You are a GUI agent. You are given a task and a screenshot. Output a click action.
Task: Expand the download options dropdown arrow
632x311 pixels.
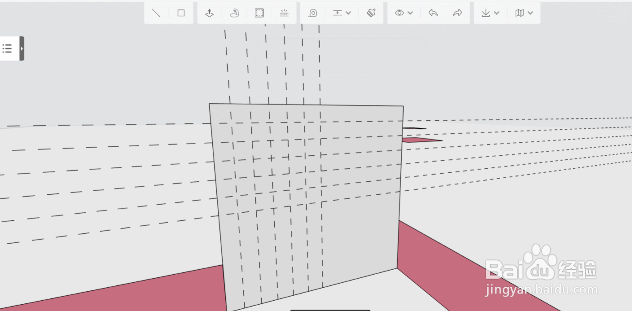click(496, 13)
